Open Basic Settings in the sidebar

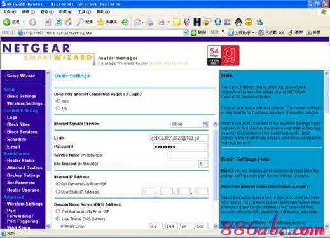tap(22, 96)
